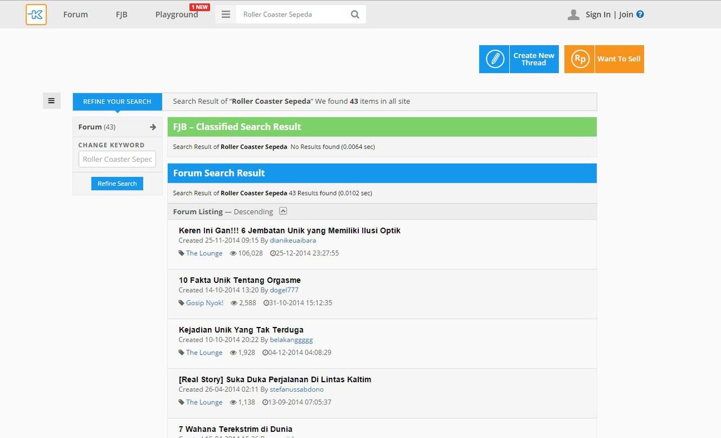721x438 pixels.
Task: Open the Kaskus home logo
Action: click(x=36, y=15)
